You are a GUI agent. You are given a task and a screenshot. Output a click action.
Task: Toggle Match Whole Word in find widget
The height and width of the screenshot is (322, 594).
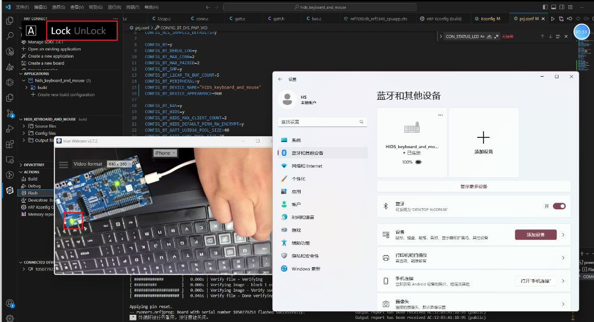489,37
